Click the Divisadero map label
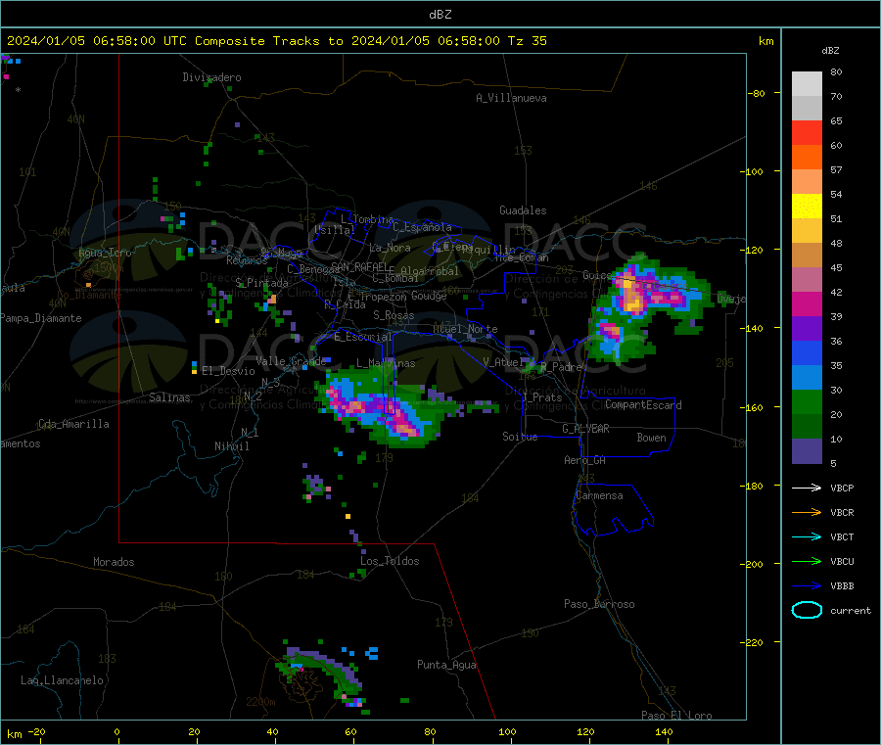Viewport: 881px width, 745px height. (x=211, y=77)
